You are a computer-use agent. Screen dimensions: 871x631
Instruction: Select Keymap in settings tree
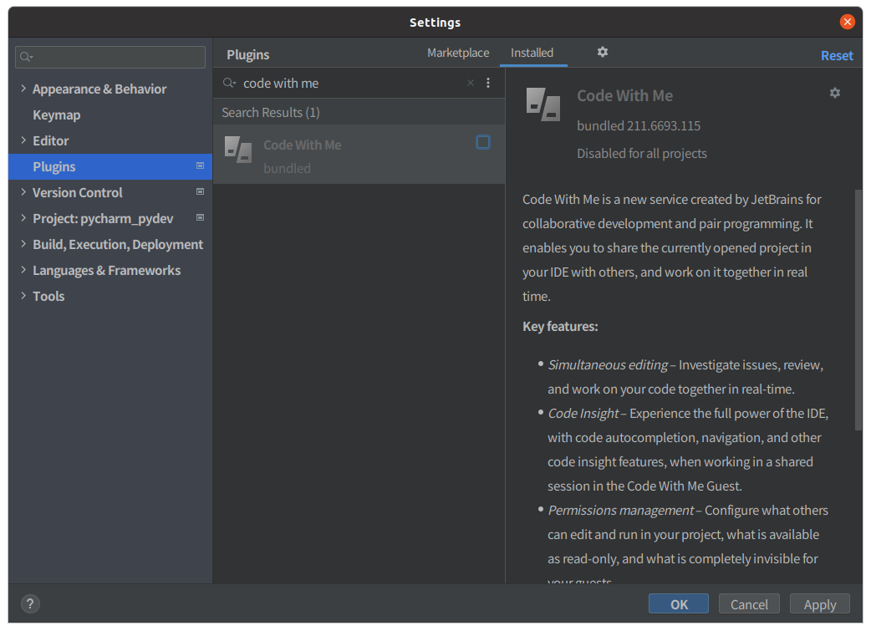[x=56, y=115]
